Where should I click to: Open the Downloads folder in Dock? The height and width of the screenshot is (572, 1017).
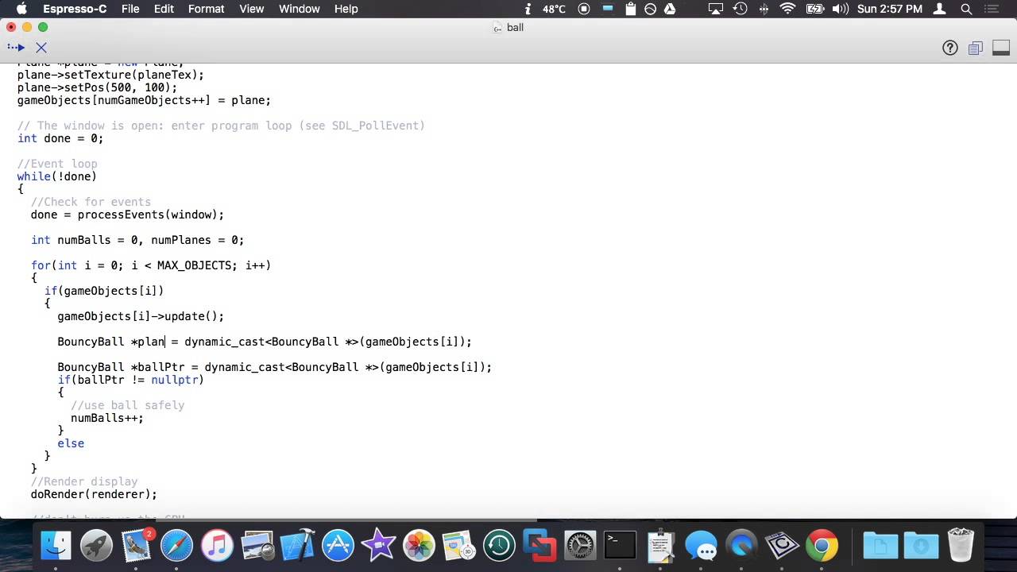(921, 546)
